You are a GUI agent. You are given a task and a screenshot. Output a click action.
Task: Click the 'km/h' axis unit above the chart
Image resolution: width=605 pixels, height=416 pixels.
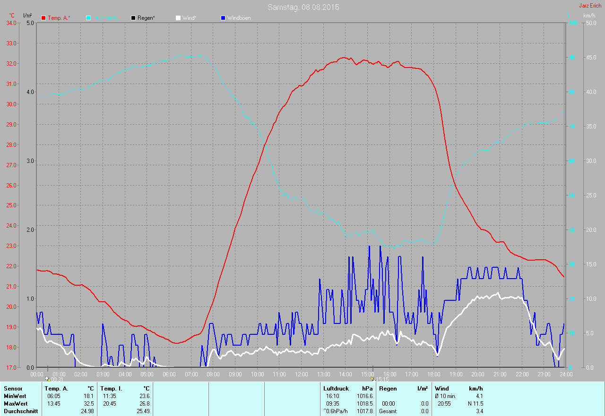coord(589,16)
